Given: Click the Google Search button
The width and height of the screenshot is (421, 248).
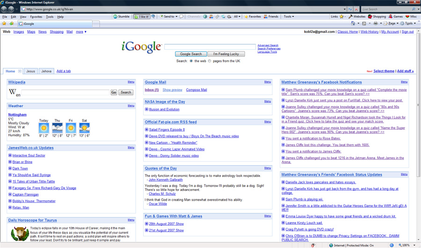Looking at the screenshot, I should pos(191,54).
